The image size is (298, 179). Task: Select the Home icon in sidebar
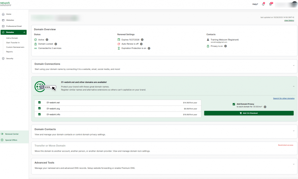pyautogui.click(x=3, y=14)
